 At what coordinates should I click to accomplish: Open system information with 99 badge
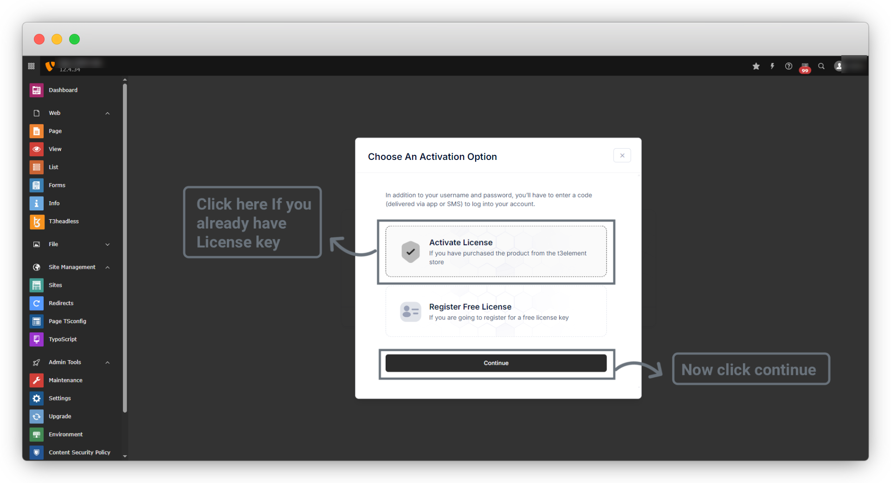click(x=805, y=67)
